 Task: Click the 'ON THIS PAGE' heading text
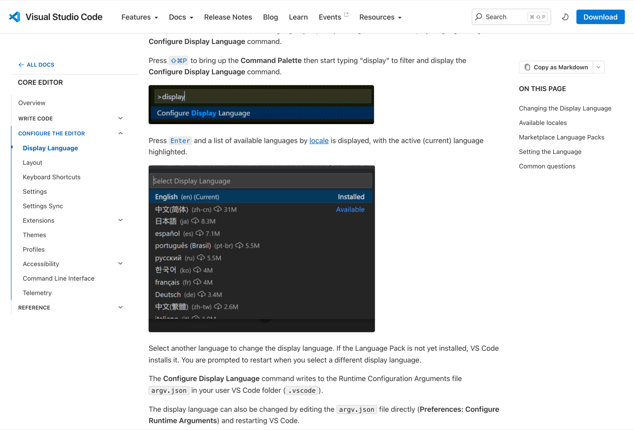(542, 89)
